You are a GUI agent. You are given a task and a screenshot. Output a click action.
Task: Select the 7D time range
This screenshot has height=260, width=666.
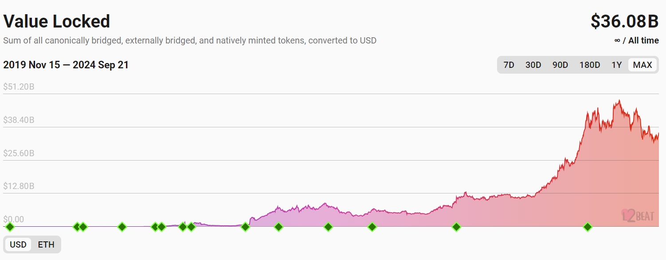[x=509, y=65]
